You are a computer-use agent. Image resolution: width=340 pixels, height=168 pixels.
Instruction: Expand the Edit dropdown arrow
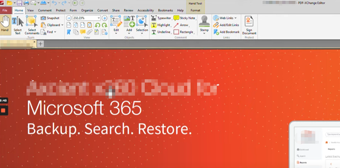(x=116, y=34)
